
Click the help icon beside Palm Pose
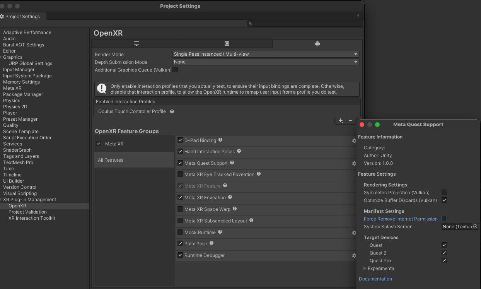212,243
